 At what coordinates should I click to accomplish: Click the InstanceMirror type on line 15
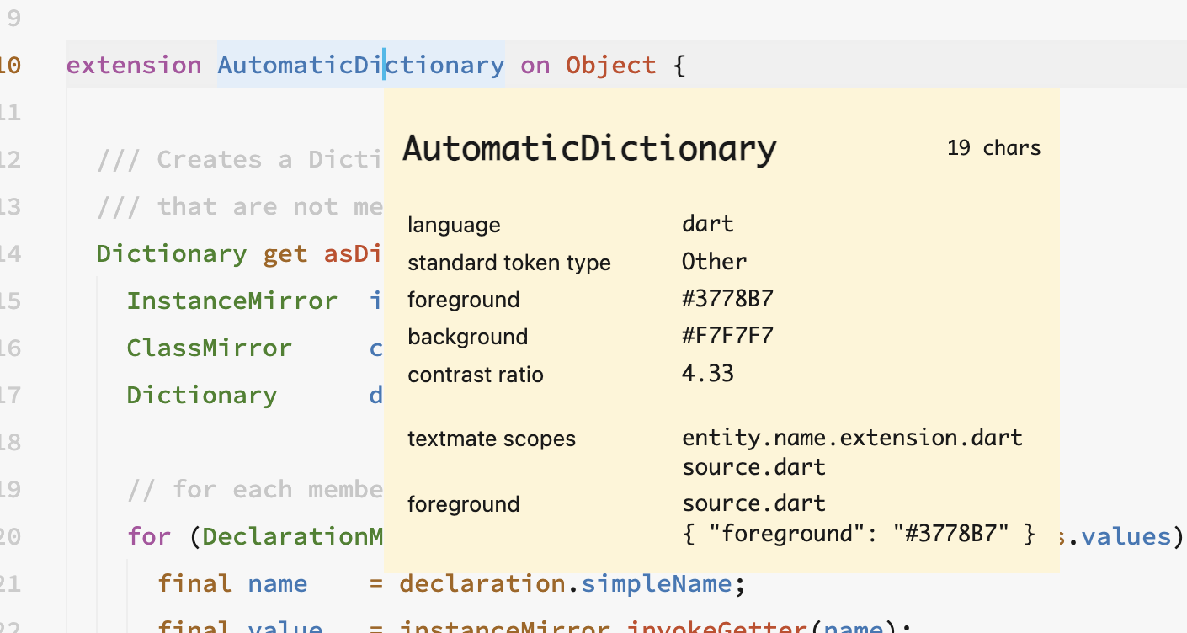pos(232,301)
